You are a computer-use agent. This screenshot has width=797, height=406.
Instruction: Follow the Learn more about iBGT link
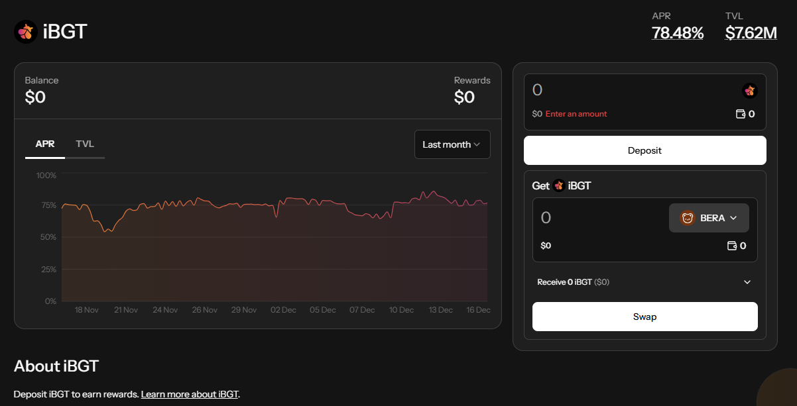pyautogui.click(x=190, y=394)
